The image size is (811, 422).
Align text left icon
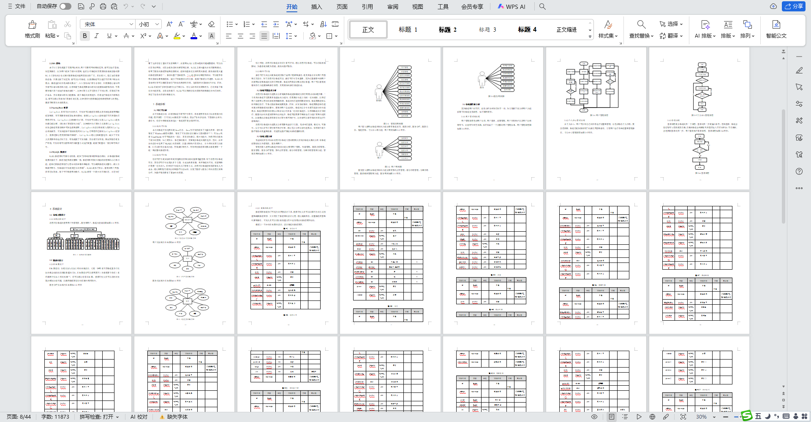pyautogui.click(x=229, y=36)
